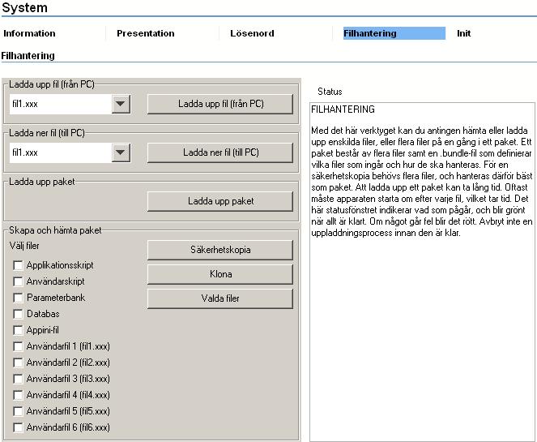Click the Ladda upp paket button
537x442 pixels.
[x=220, y=201]
